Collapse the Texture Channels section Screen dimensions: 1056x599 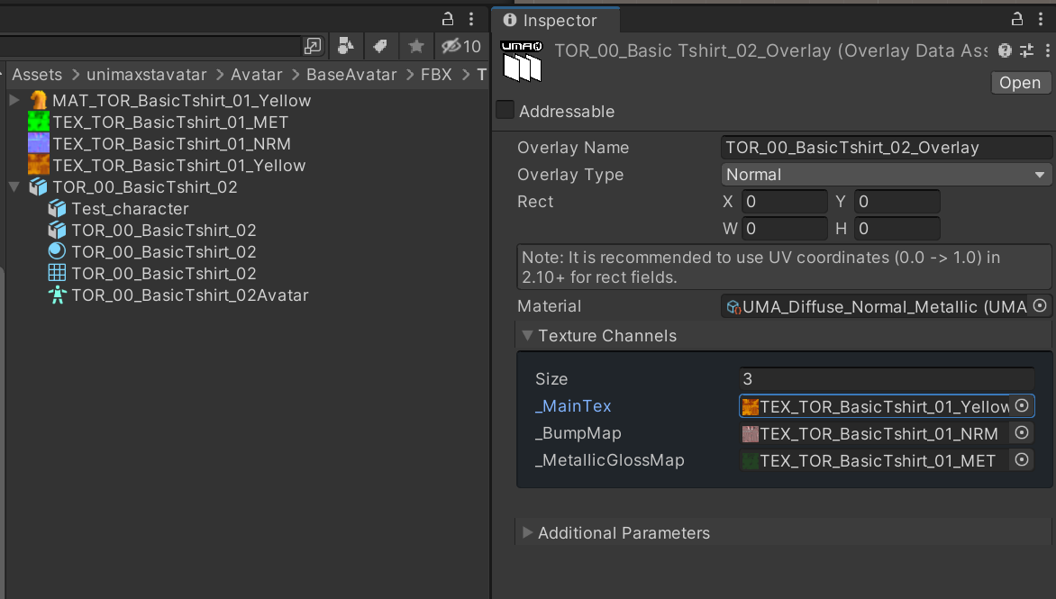coord(527,335)
